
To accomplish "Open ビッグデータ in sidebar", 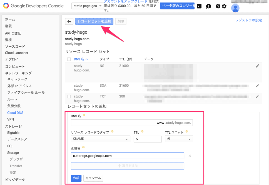I will click(15, 180).
